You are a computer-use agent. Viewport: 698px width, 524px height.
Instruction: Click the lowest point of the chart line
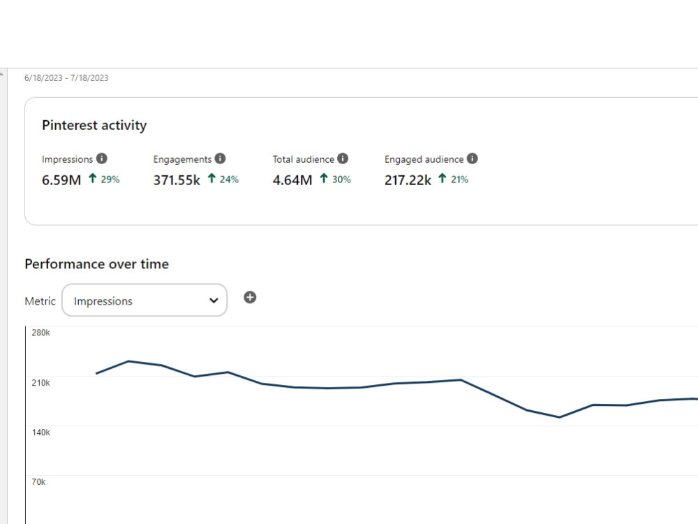coord(560,417)
